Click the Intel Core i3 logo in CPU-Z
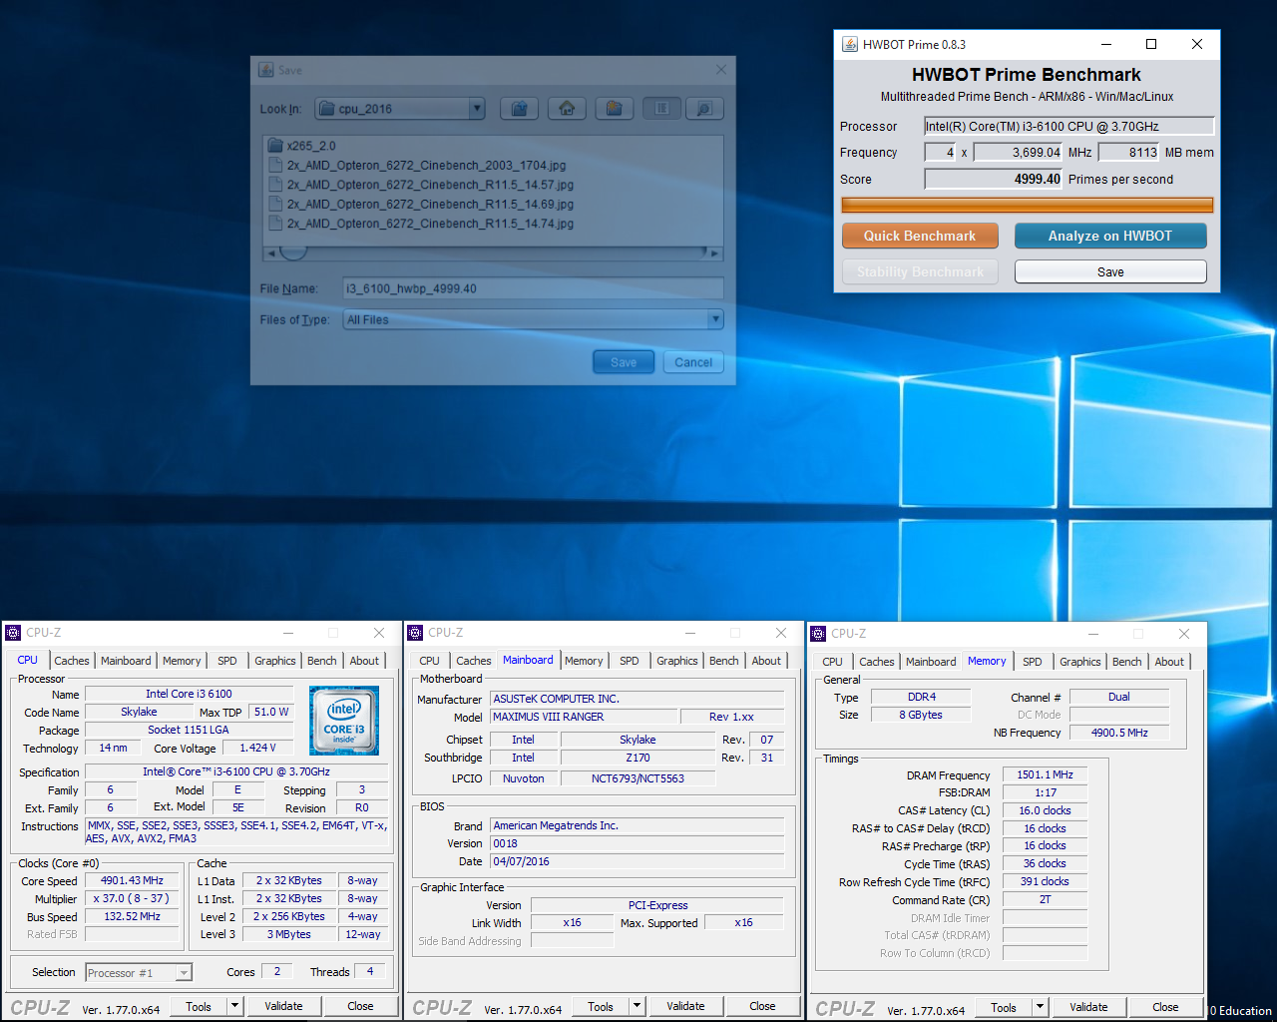The height and width of the screenshot is (1022, 1277). coord(344,721)
